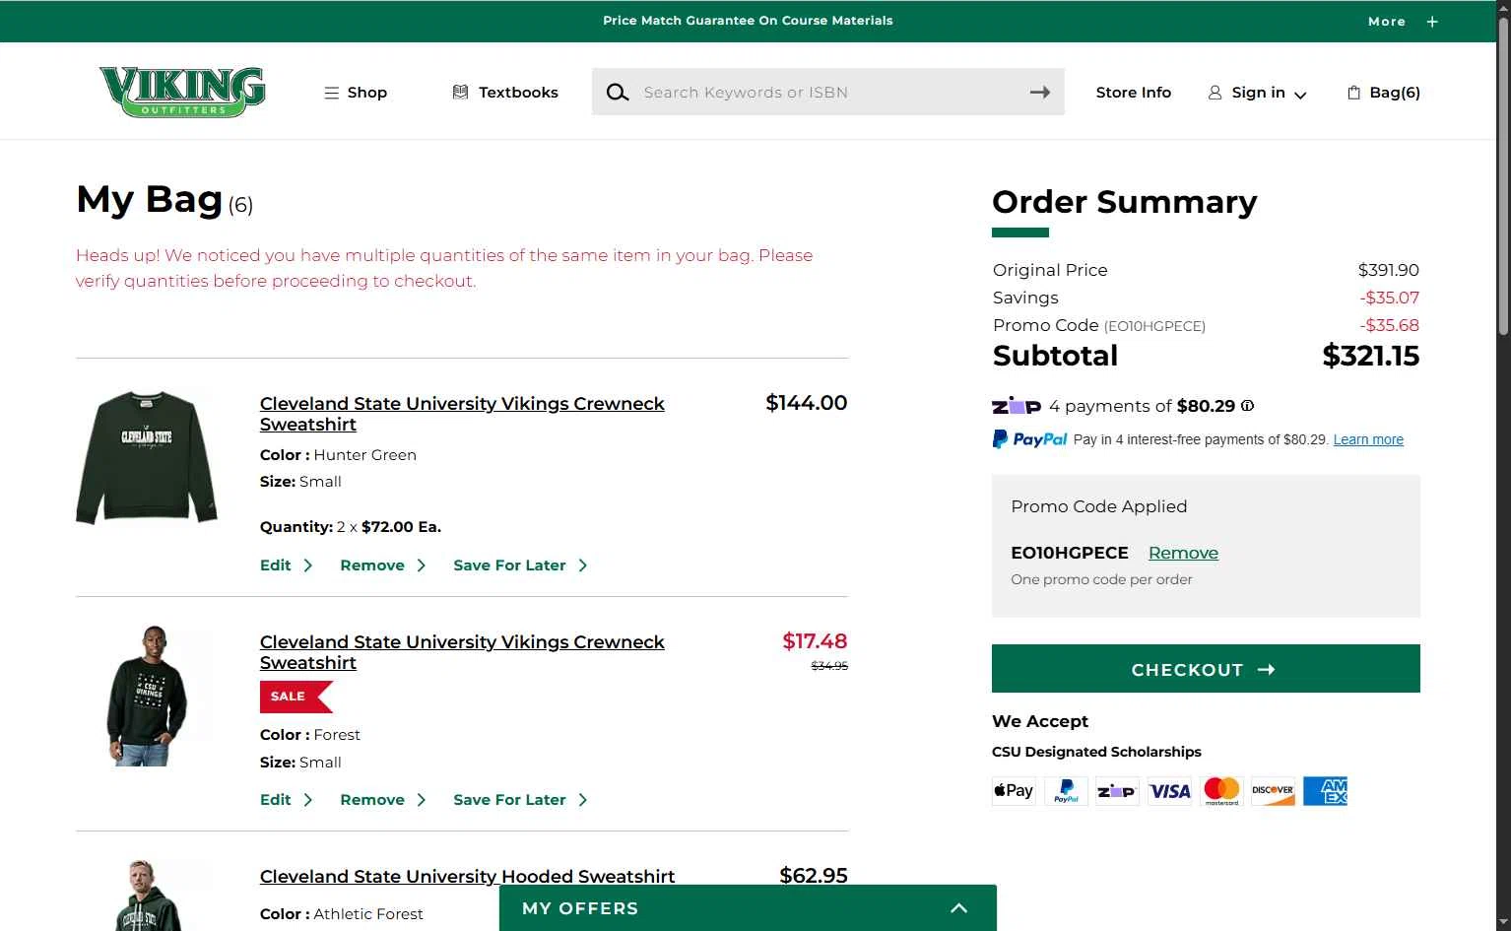Remove the Hunter Green crewneck from bag
Image resolution: width=1511 pixels, height=931 pixels.
tap(372, 565)
